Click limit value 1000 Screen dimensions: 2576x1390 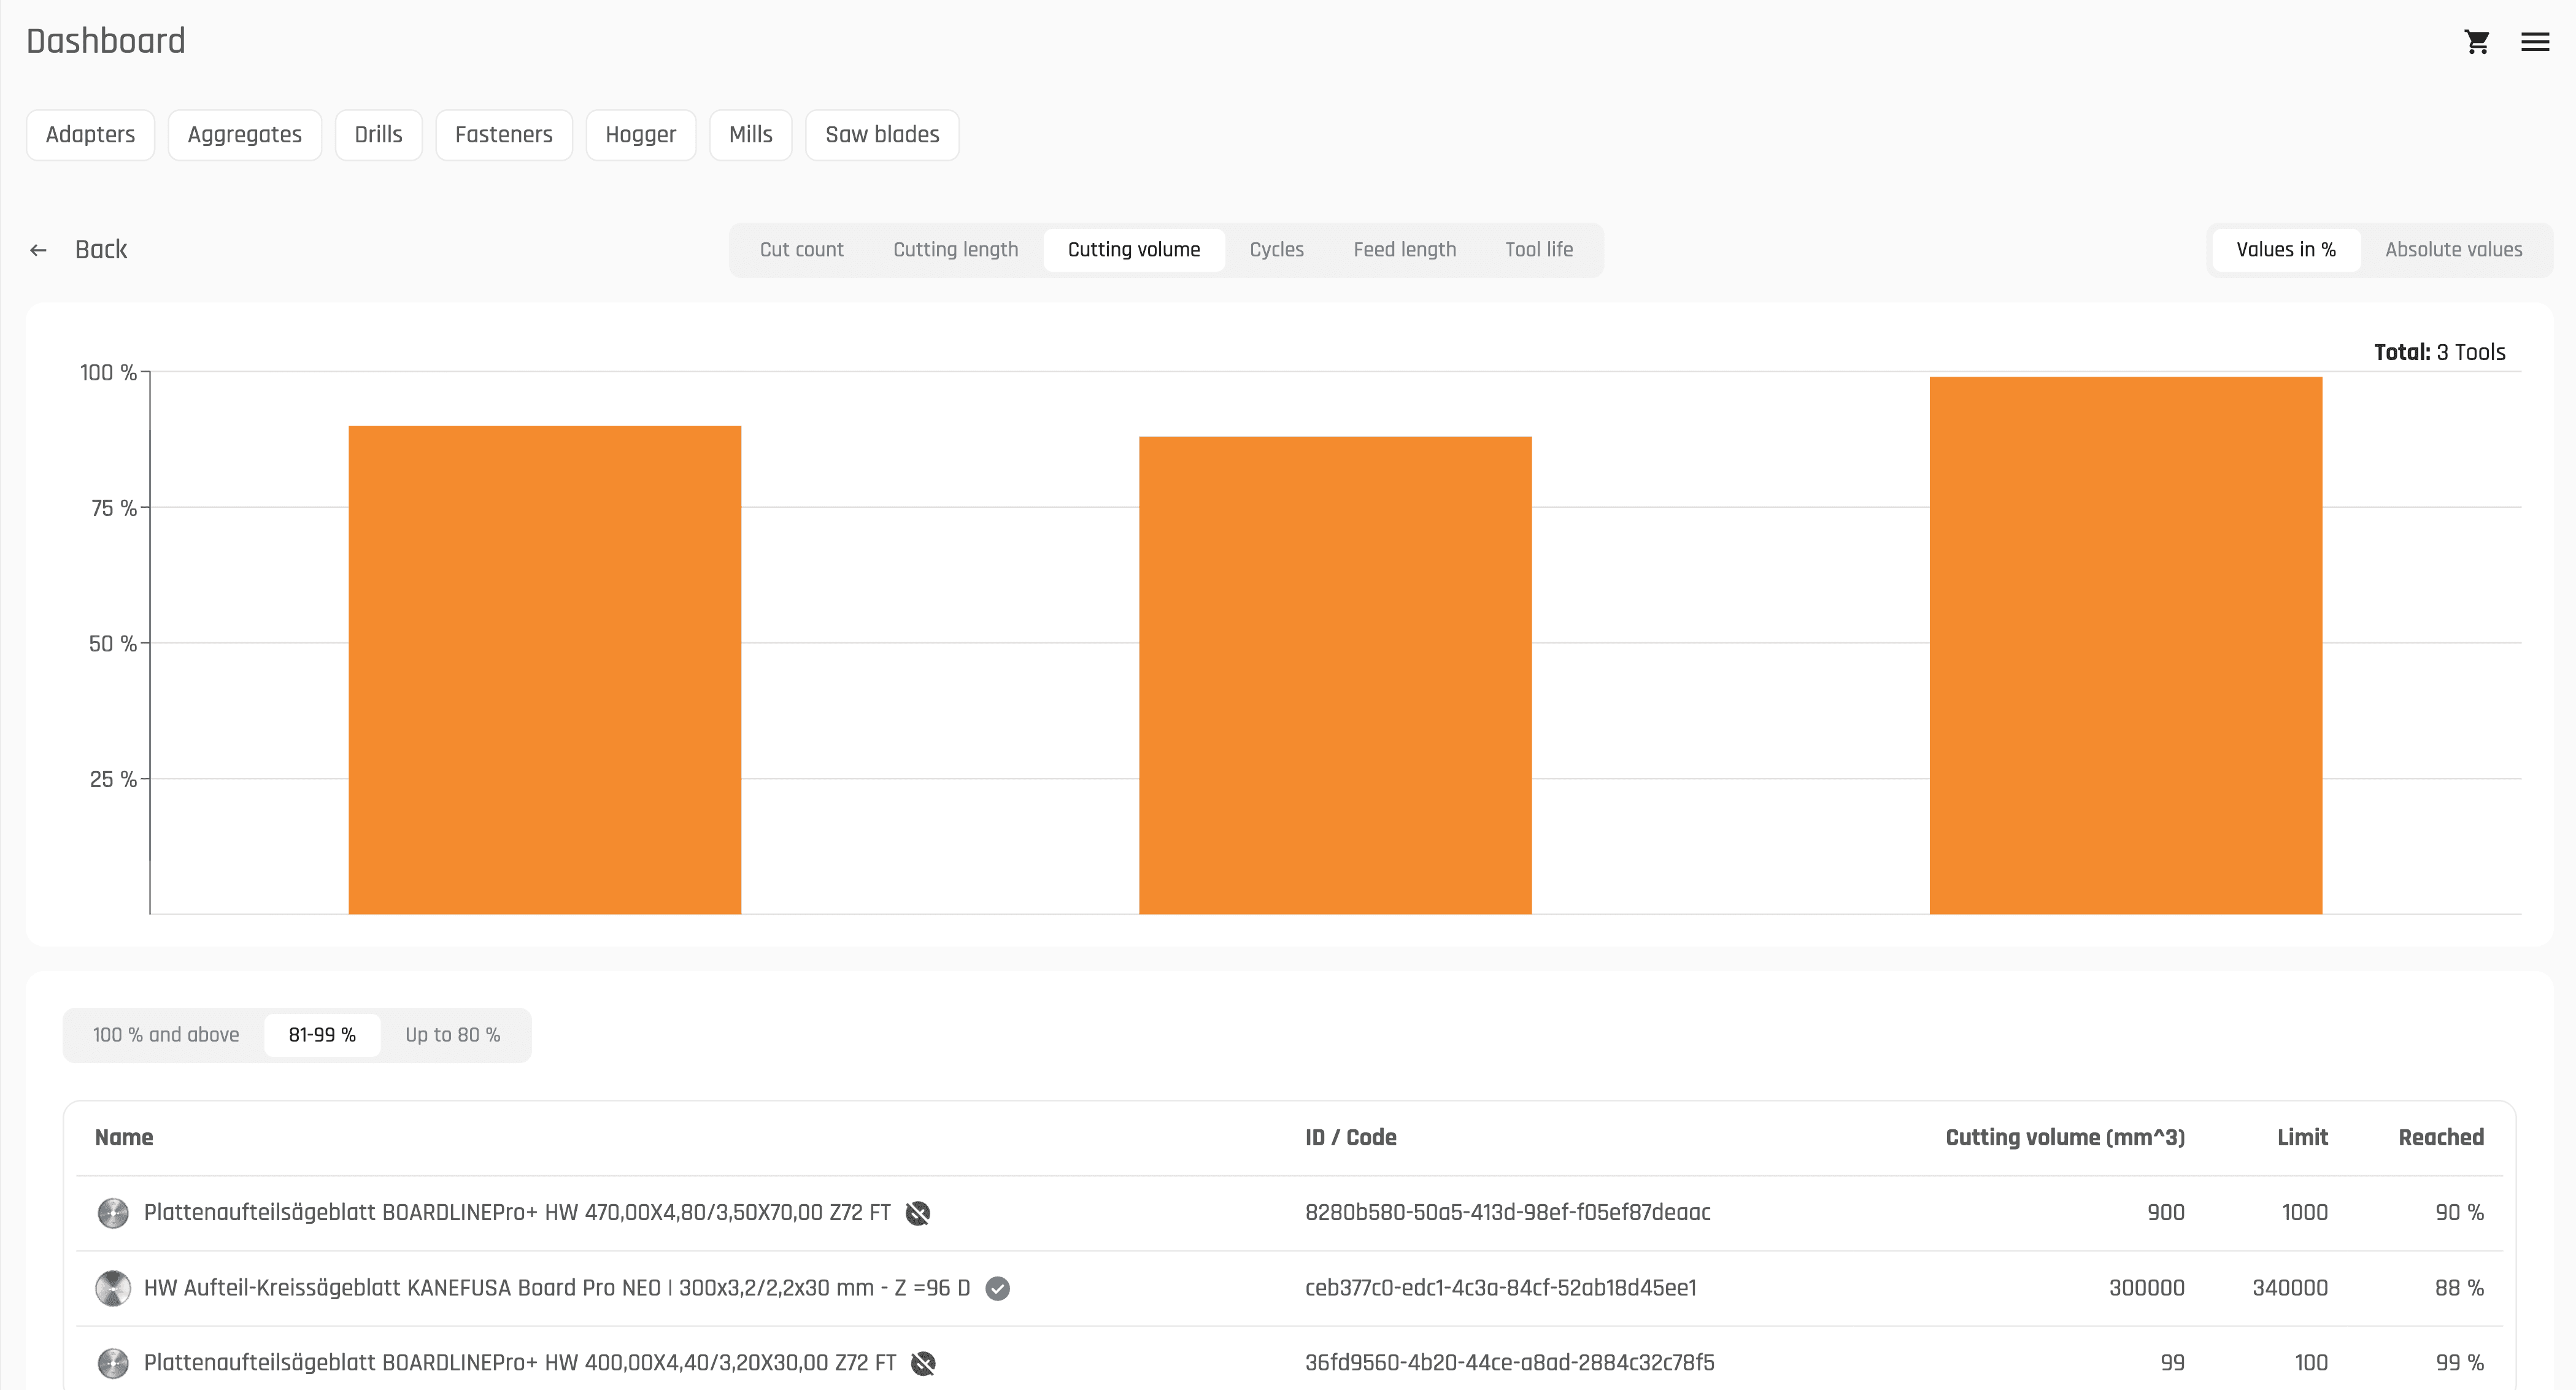[2305, 1213]
